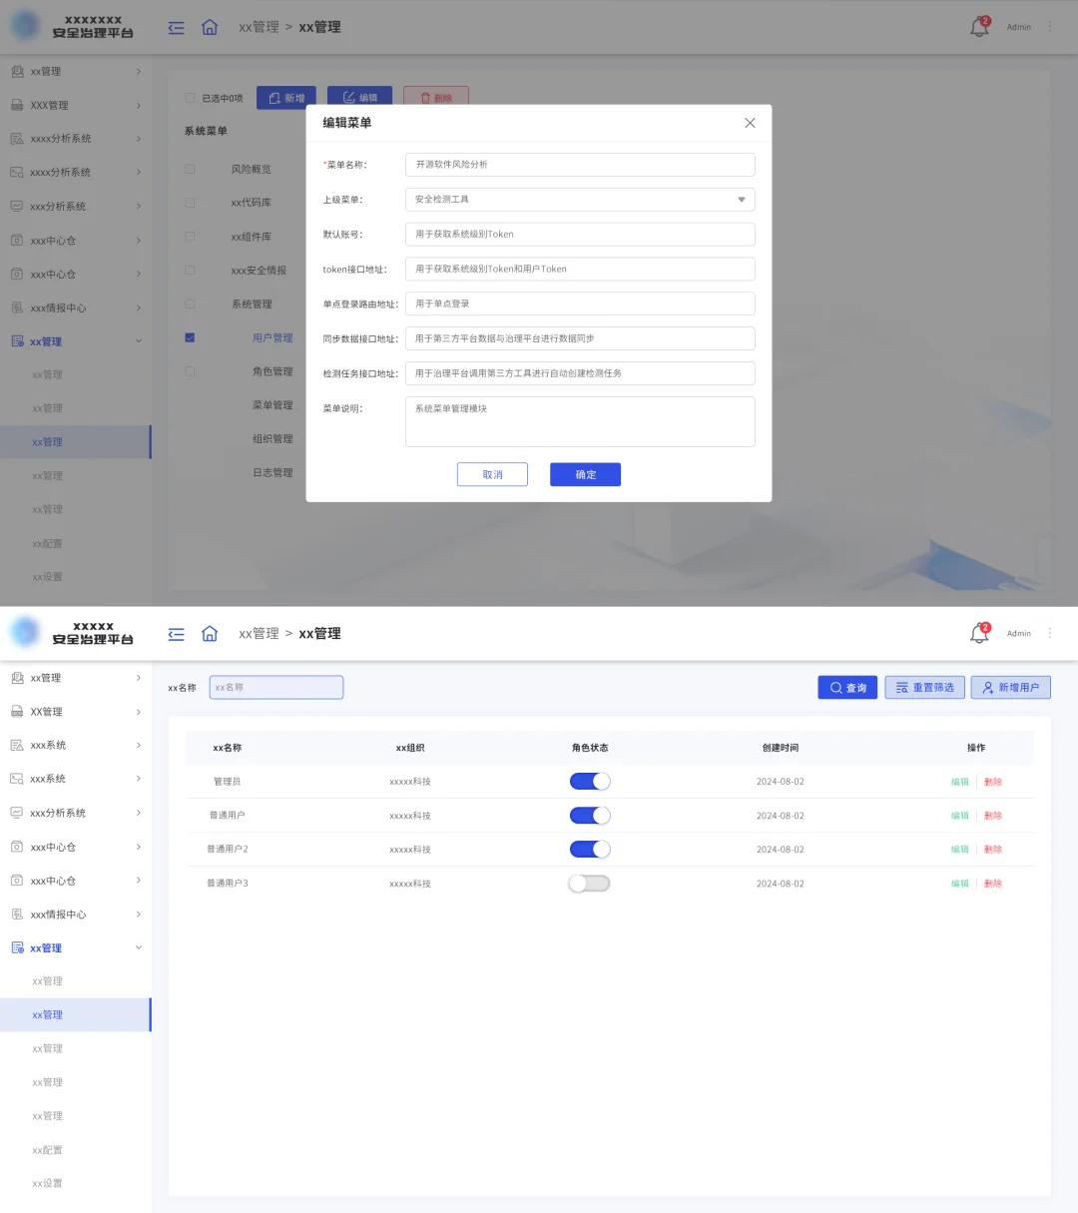This screenshot has width=1078, height=1213.
Task: Click the 编辑 link for 普通用户2 row
Action: pos(958,849)
